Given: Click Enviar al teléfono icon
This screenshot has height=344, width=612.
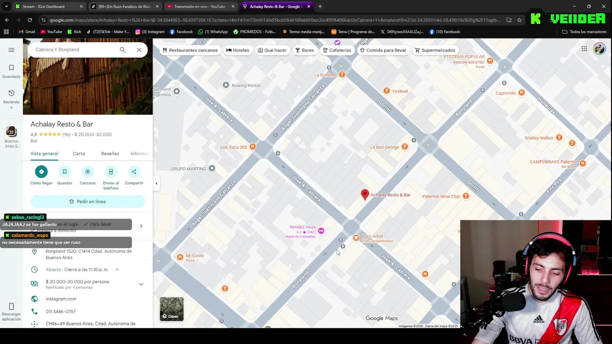Looking at the screenshot, I should tap(111, 172).
